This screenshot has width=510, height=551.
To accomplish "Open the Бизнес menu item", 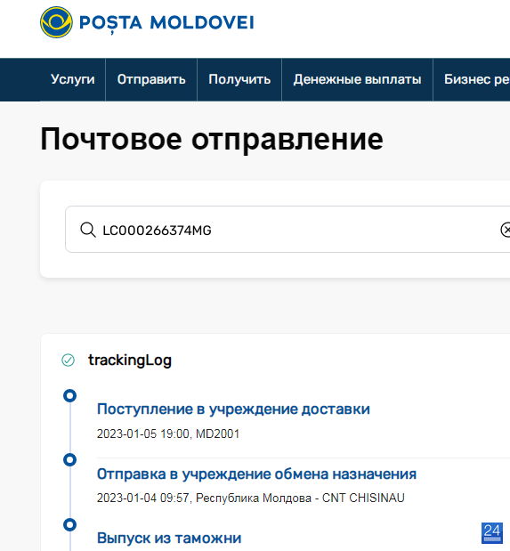I will pyautogui.click(x=472, y=79).
